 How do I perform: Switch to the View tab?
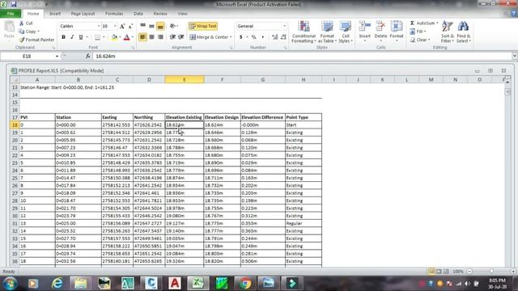tap(182, 14)
